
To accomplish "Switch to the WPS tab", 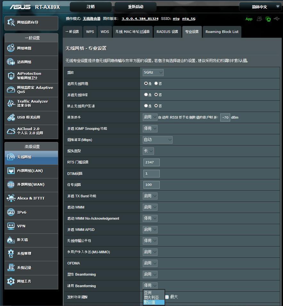I will point(90,32).
